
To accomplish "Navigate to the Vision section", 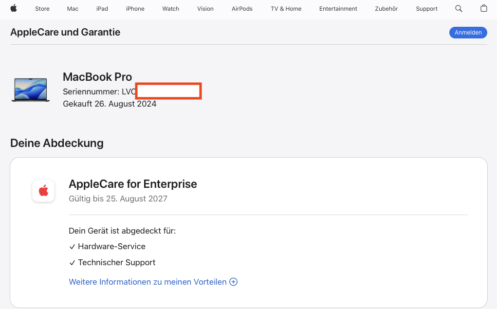I will (x=205, y=9).
